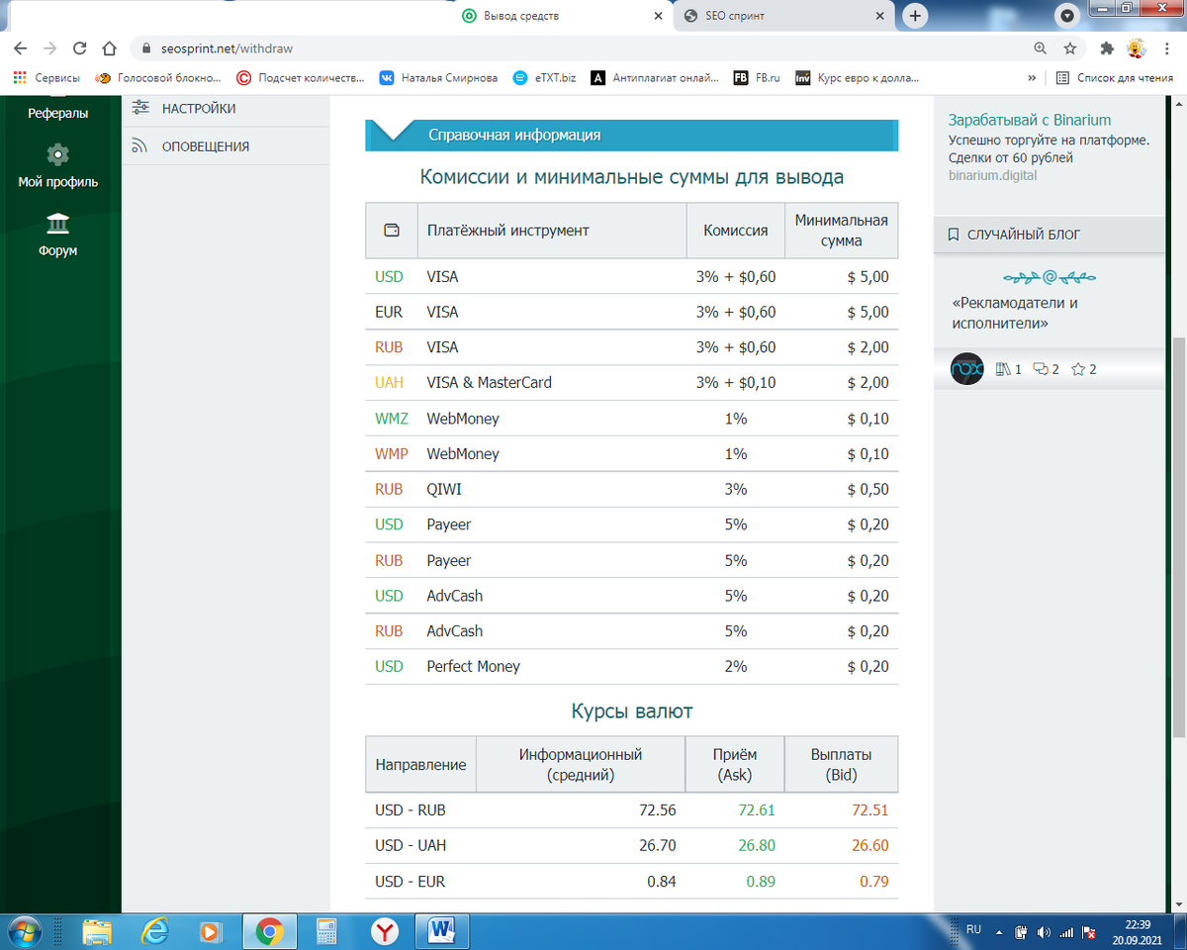
Task: Open the Подсчет количеств... bookmark
Action: pos(301,77)
